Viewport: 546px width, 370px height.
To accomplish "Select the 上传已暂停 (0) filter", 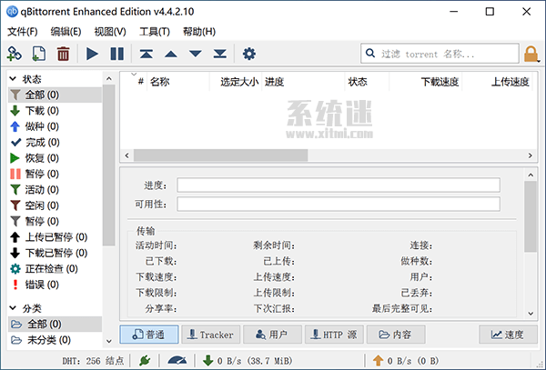I will [55, 236].
